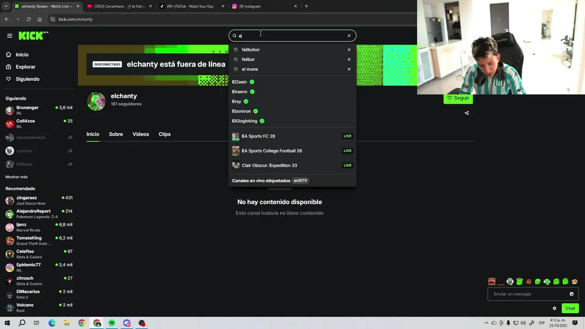Click elchanty profile avatar
Screen dimensions: 585x329
coord(96,101)
